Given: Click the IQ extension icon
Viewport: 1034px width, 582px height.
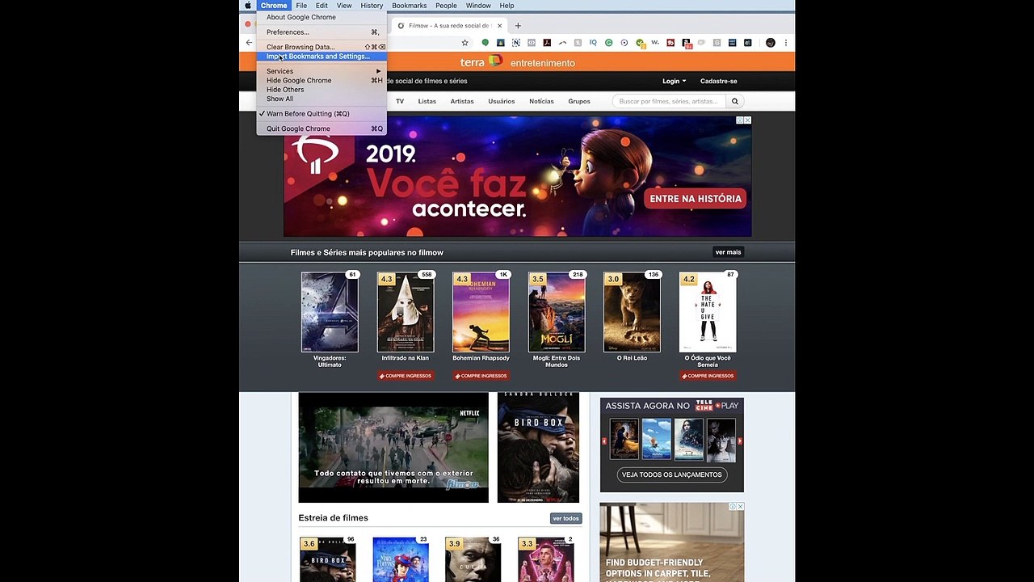Looking at the screenshot, I should [593, 43].
